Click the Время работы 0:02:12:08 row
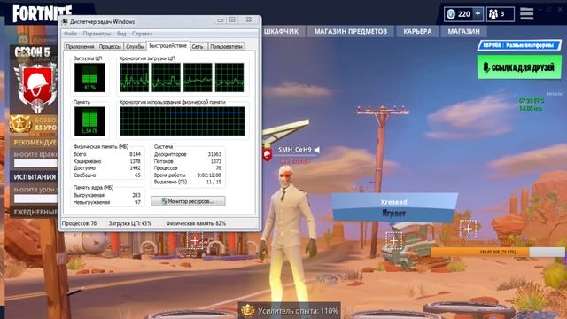 click(x=188, y=175)
